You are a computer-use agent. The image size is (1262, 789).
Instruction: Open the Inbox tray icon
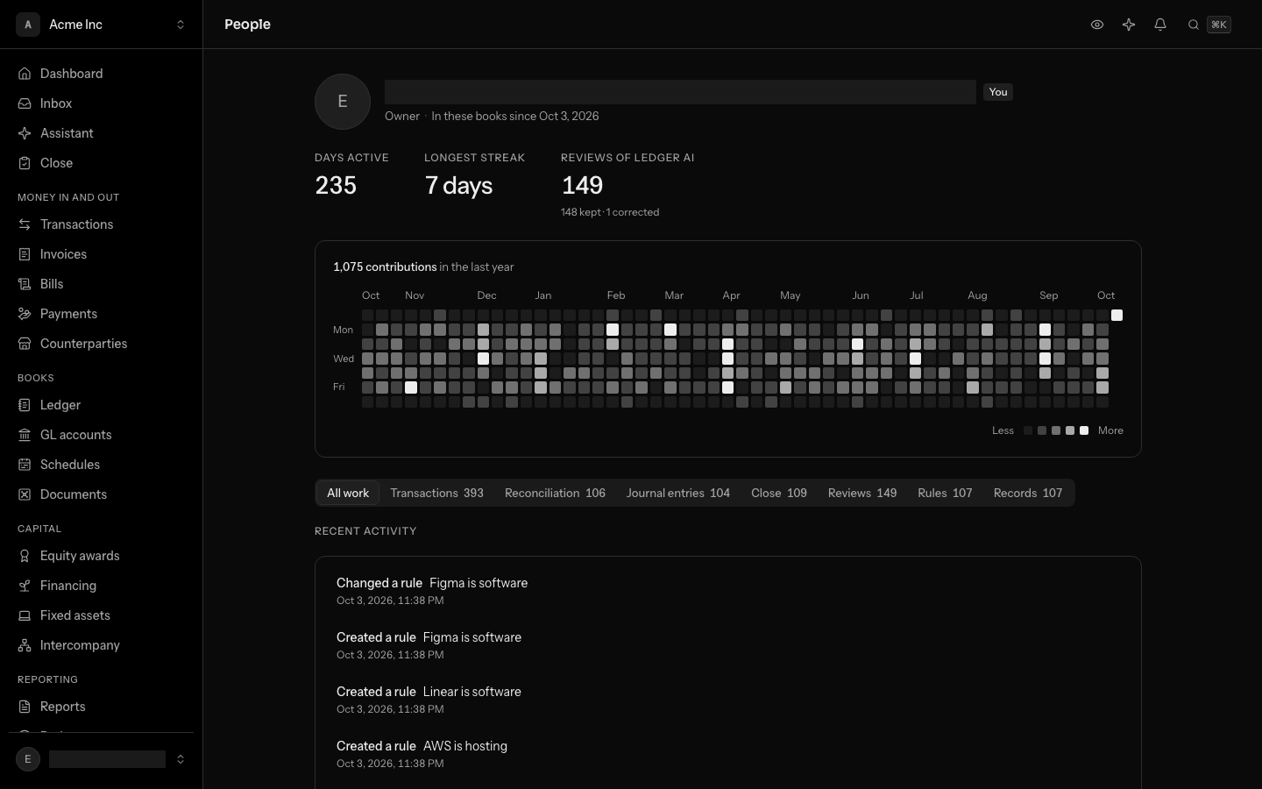click(25, 103)
